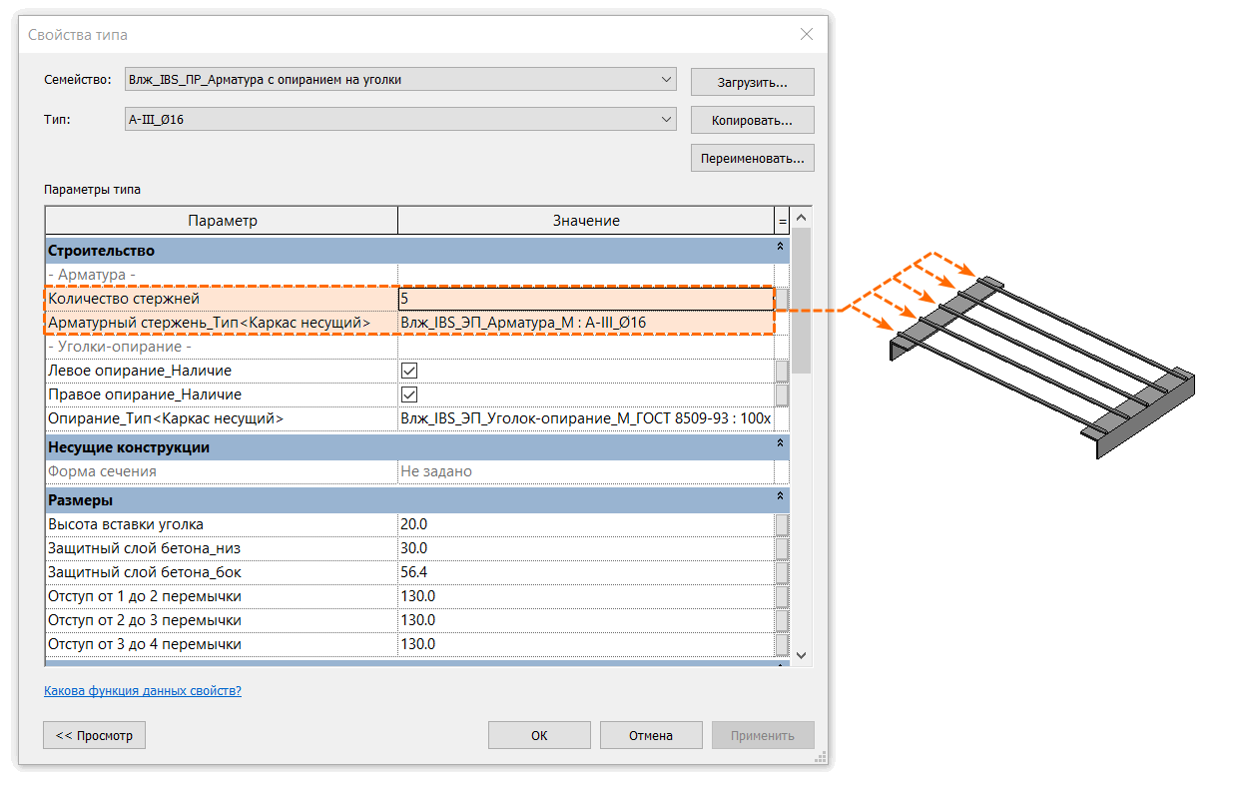
Task: Select the Левое опирание_Наличие parameter name
Action: click(140, 371)
